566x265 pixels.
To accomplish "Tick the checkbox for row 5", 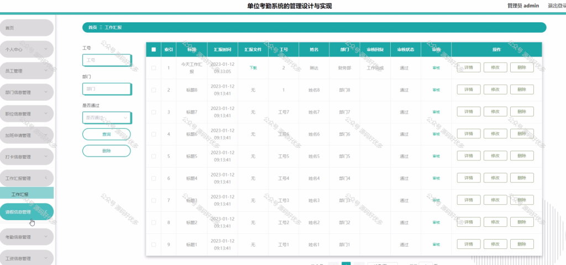I will pos(154,156).
